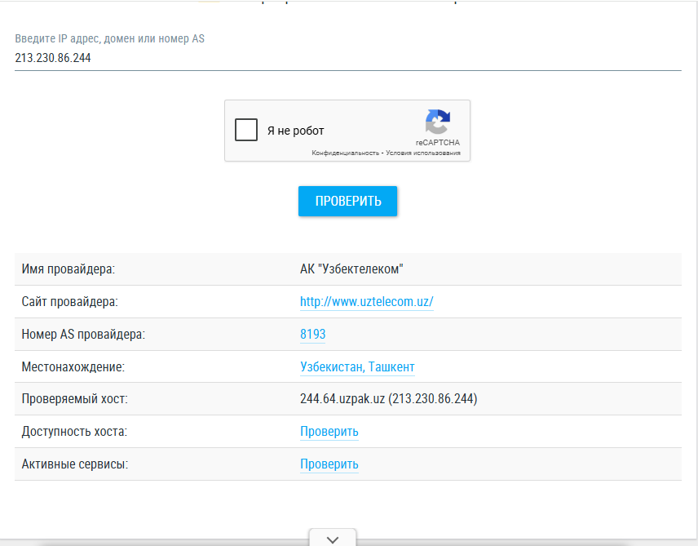Open the Конфиденциальность link in reCAPTCHA

(x=346, y=153)
